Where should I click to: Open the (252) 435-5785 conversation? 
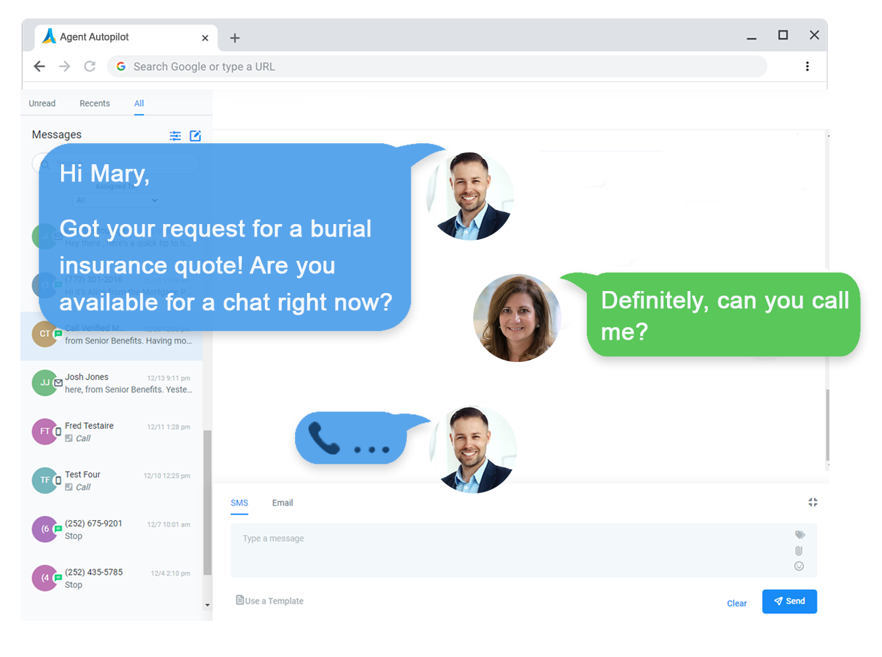[112, 578]
